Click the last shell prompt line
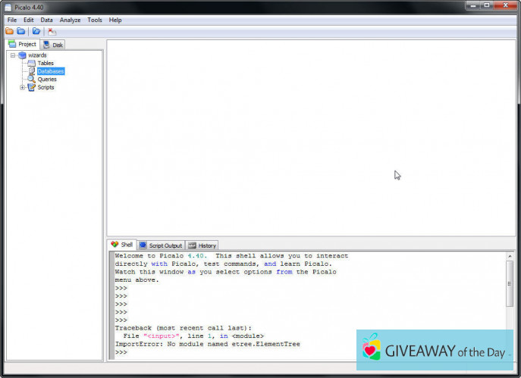This screenshot has width=521, height=378. tap(228, 352)
